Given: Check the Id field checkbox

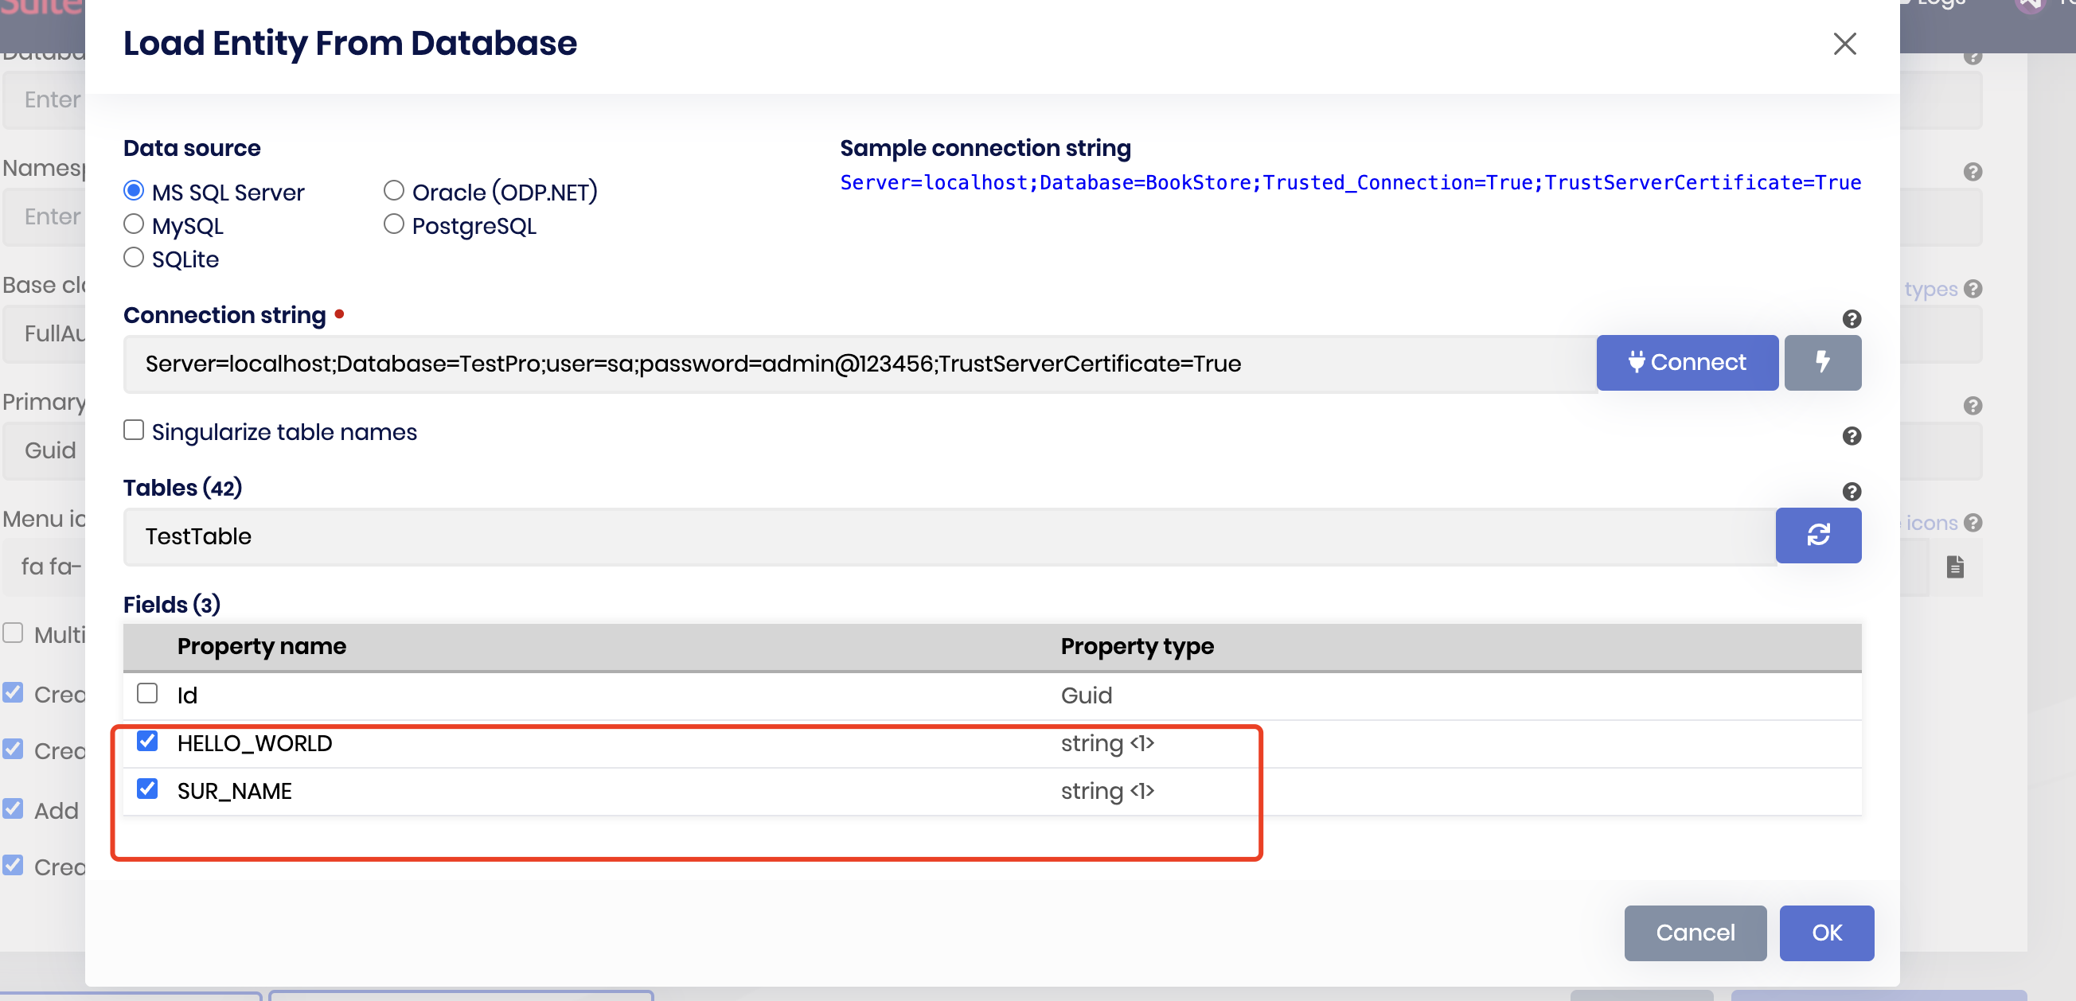Looking at the screenshot, I should pos(147,693).
